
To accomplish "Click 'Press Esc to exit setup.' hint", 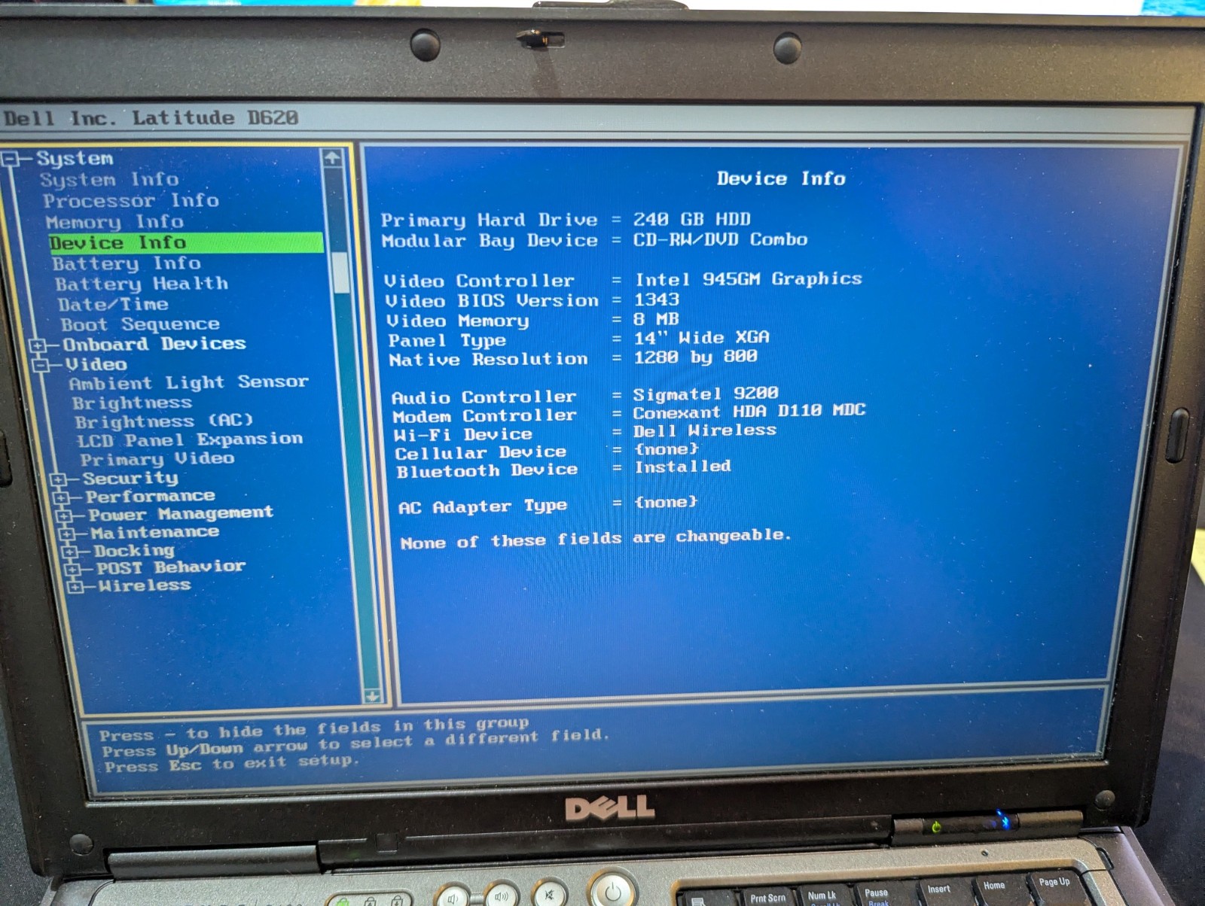I will pyautogui.click(x=232, y=764).
